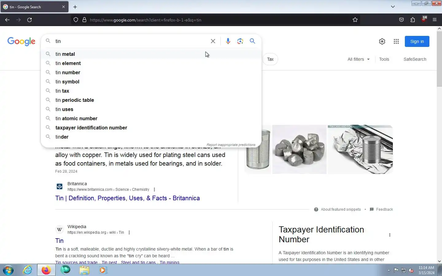Choose the 'tinder' suggestion
The width and height of the screenshot is (442, 276).
[151, 137]
